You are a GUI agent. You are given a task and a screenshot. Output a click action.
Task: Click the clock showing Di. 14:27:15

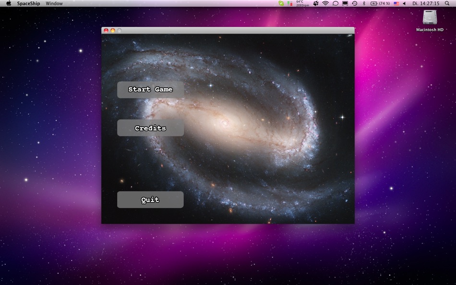pyautogui.click(x=426, y=3)
